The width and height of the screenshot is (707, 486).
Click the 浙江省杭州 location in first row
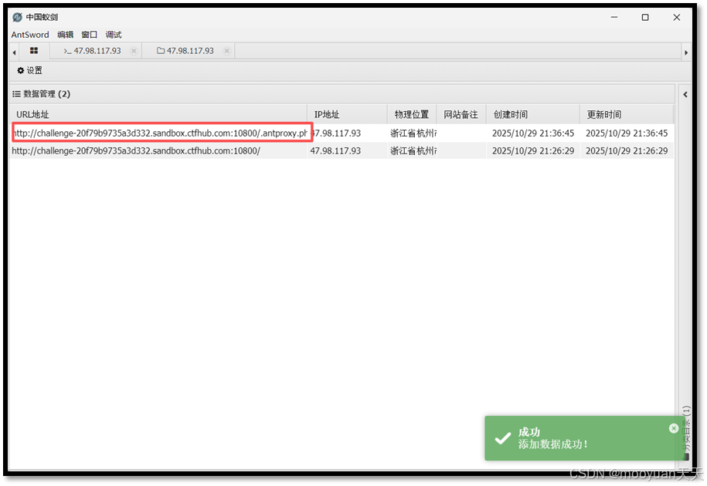[x=413, y=133]
